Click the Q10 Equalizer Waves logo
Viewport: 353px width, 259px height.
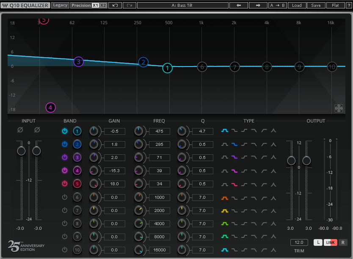tap(25, 5)
